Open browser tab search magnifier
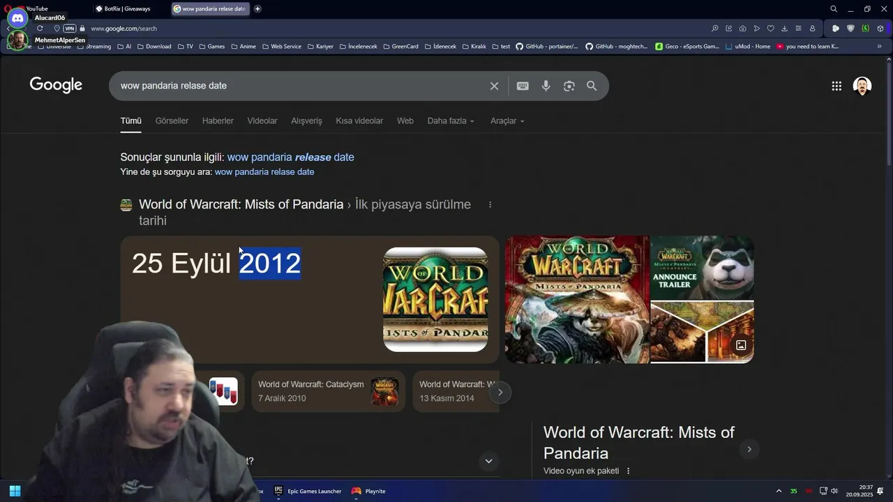 click(834, 9)
